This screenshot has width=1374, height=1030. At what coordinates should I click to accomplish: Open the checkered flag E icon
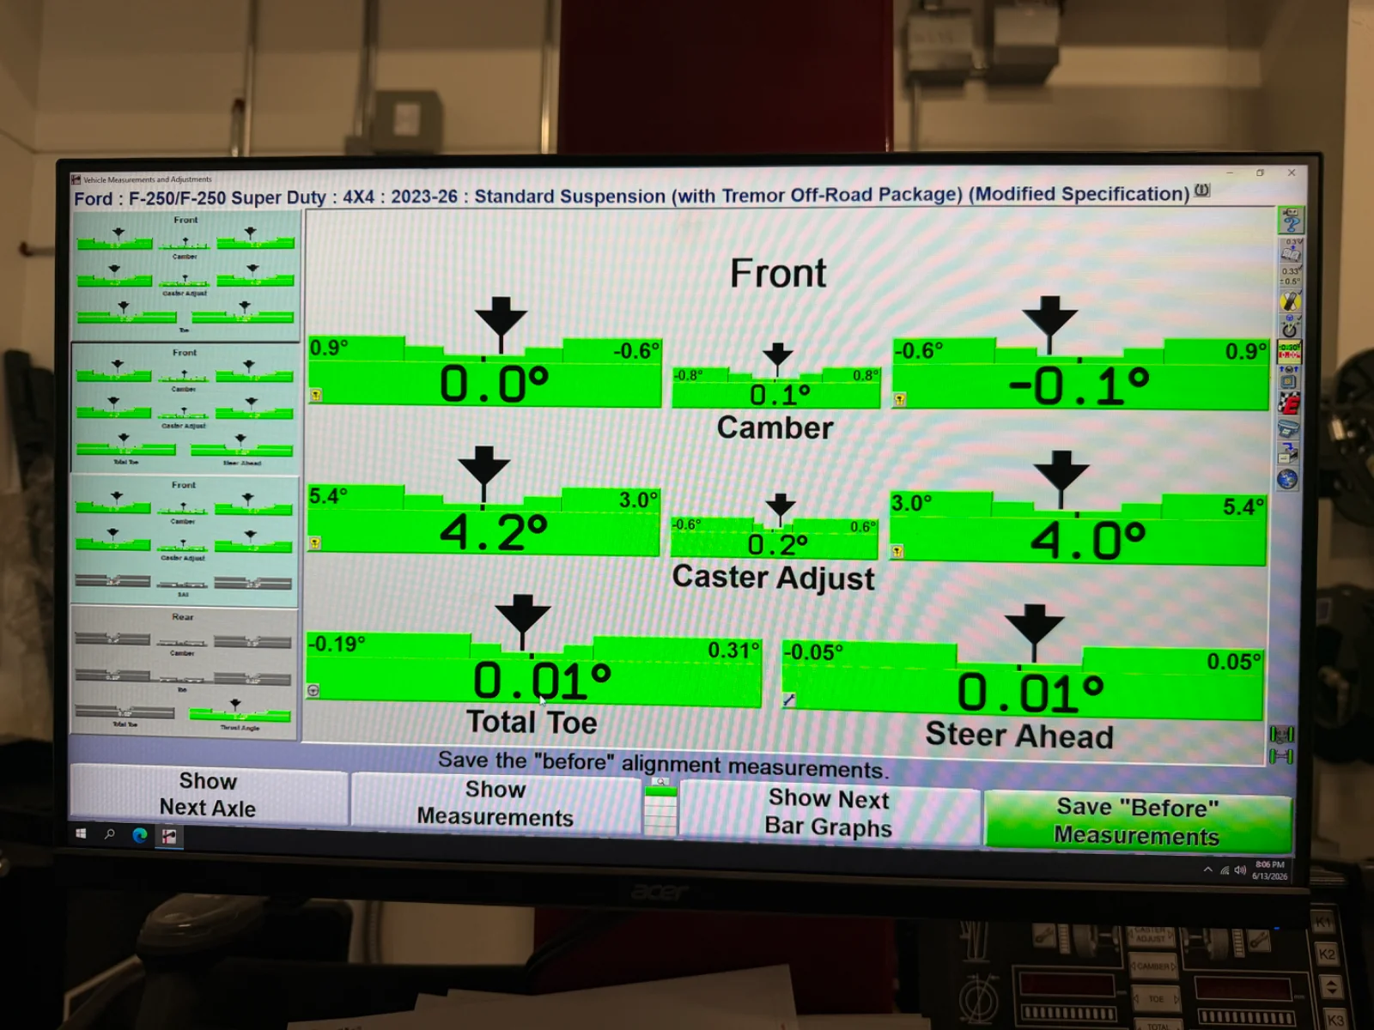coord(1289,403)
